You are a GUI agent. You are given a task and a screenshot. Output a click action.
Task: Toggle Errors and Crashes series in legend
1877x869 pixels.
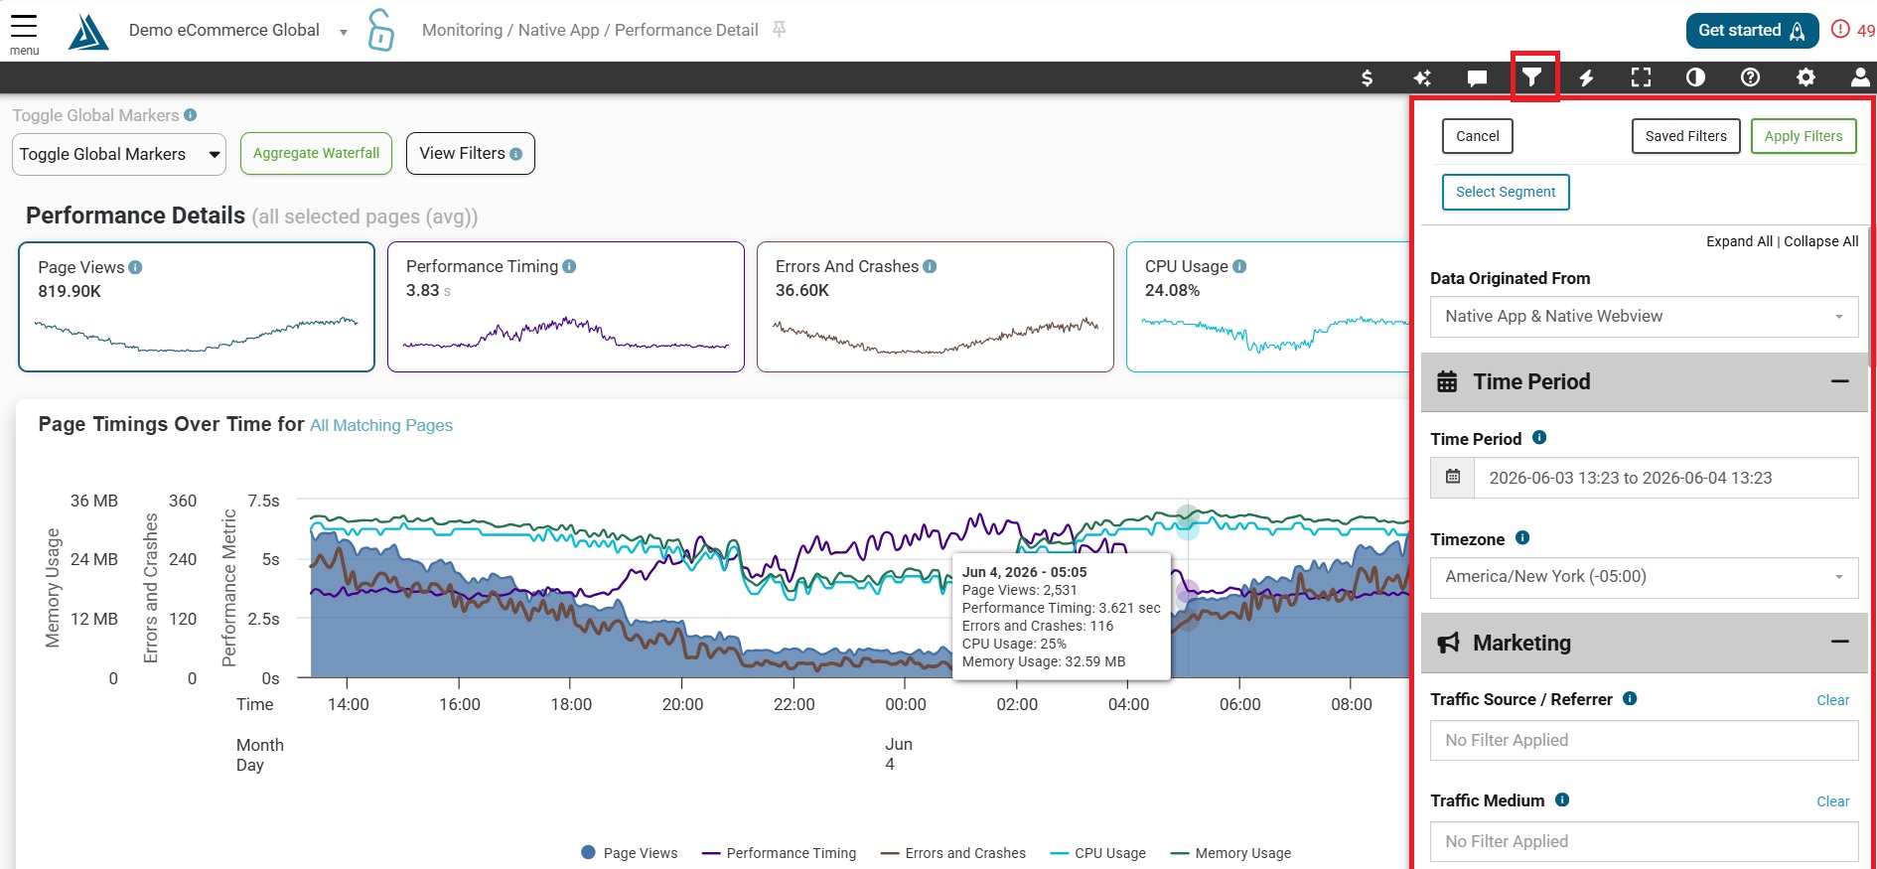point(952,853)
